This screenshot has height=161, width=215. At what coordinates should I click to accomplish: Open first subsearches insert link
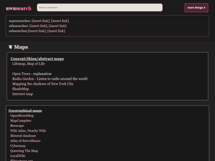pos(37,31)
